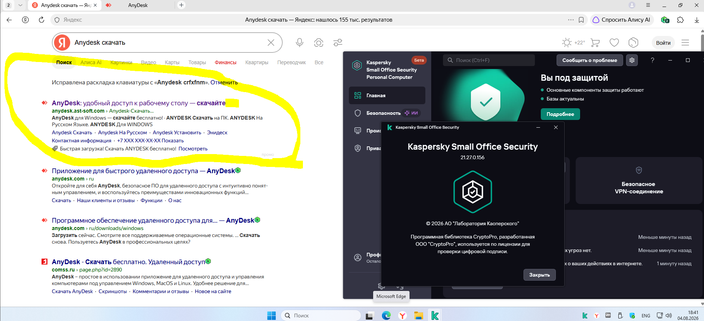Screen dimensions: 704x321
Task: Open the browser extensions puzzle icon
Action: pos(680,20)
